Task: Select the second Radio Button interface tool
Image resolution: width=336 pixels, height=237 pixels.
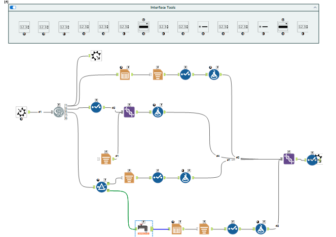Action: click(263, 27)
